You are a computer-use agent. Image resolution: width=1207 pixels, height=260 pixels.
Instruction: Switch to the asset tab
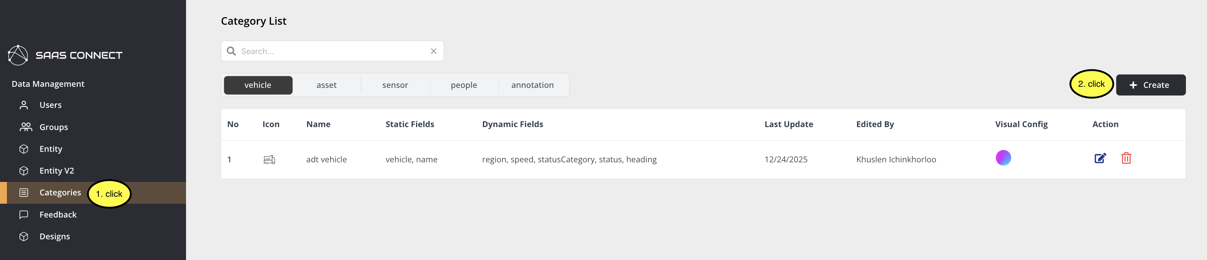coord(326,85)
